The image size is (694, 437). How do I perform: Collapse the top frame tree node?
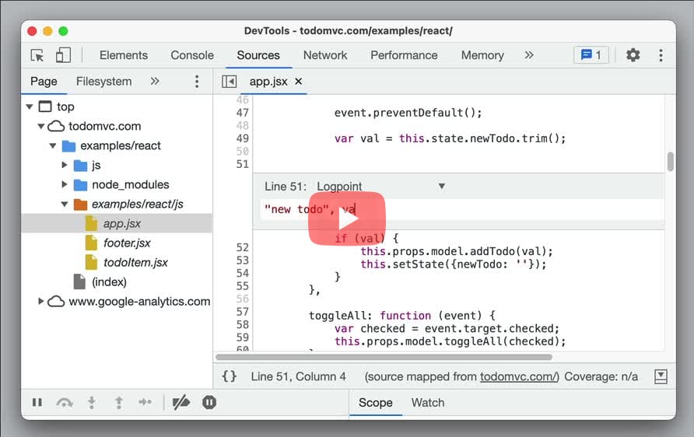click(30, 107)
